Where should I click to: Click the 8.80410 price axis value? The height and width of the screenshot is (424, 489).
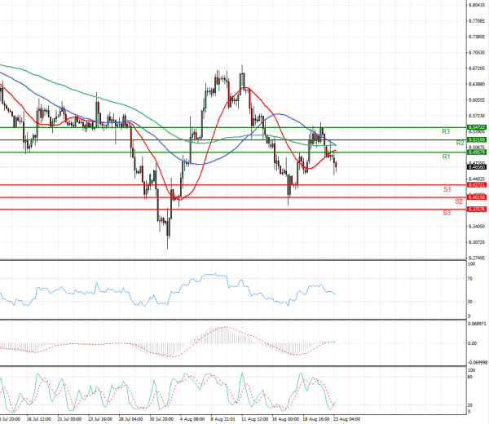click(x=477, y=6)
